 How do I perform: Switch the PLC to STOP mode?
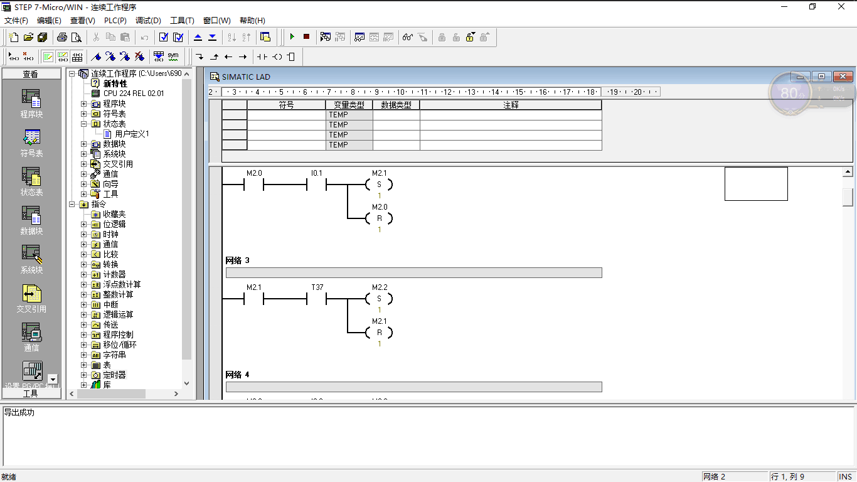coord(306,37)
